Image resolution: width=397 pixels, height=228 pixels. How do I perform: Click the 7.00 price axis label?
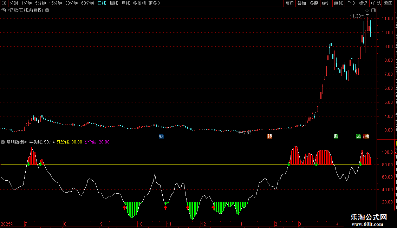[388, 74]
